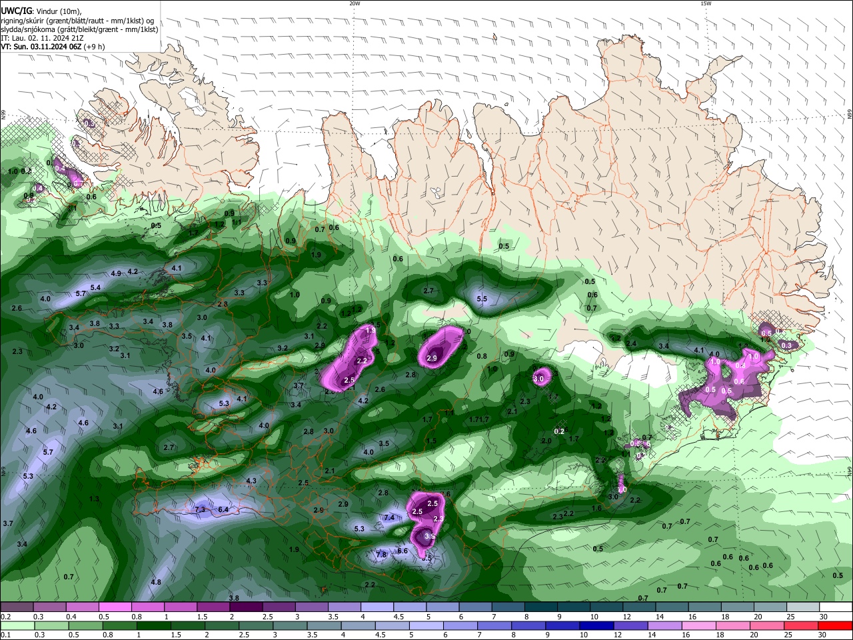Click the 7.4 precipitation value on map
The width and height of the screenshot is (853, 640).
click(389, 517)
